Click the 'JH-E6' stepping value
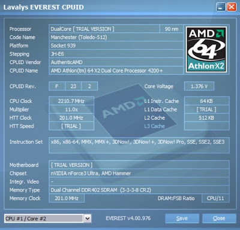 (x=116, y=54)
